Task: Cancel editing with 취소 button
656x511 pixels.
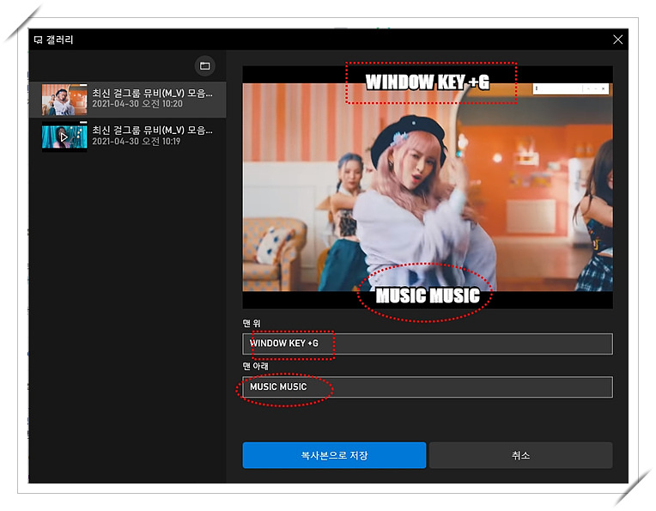Action: click(x=521, y=455)
